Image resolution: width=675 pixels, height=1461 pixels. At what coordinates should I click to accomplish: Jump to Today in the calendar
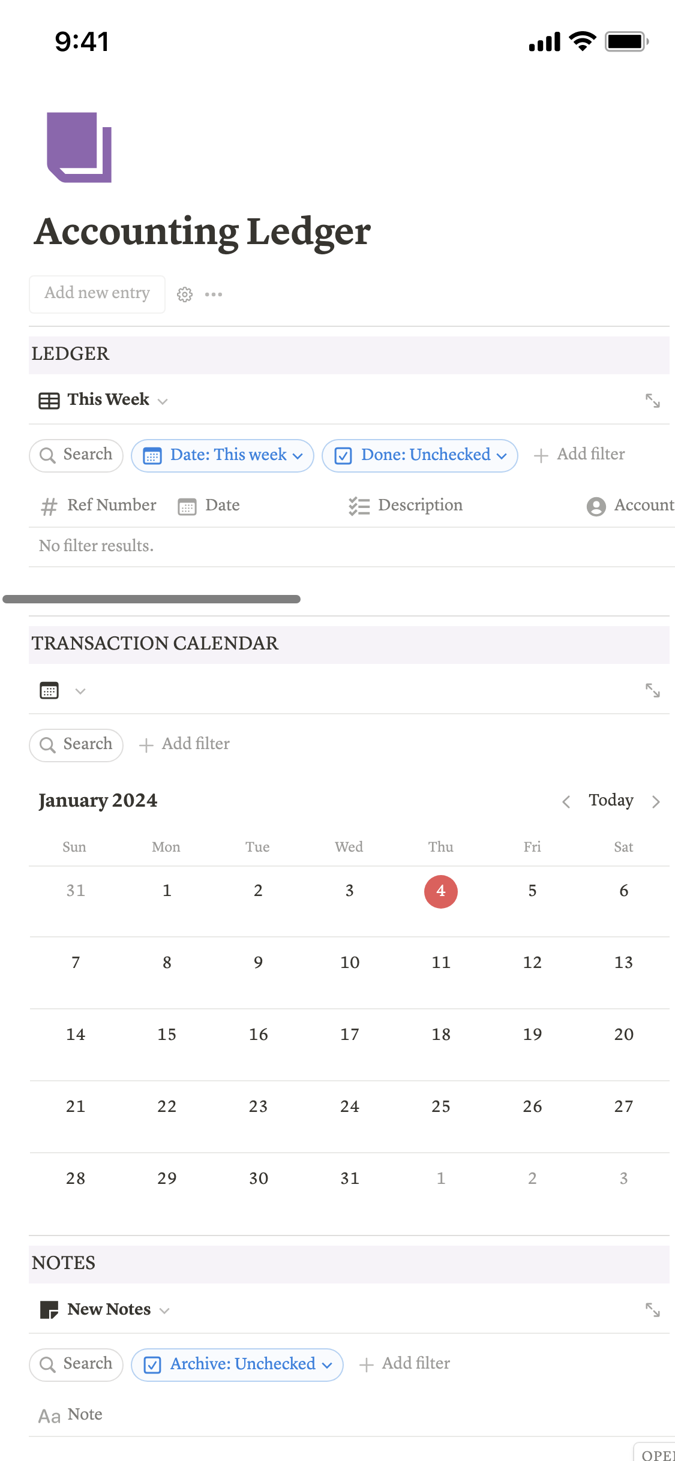pyautogui.click(x=611, y=801)
